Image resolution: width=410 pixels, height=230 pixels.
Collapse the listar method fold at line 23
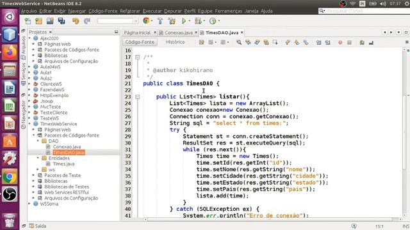(x=138, y=96)
